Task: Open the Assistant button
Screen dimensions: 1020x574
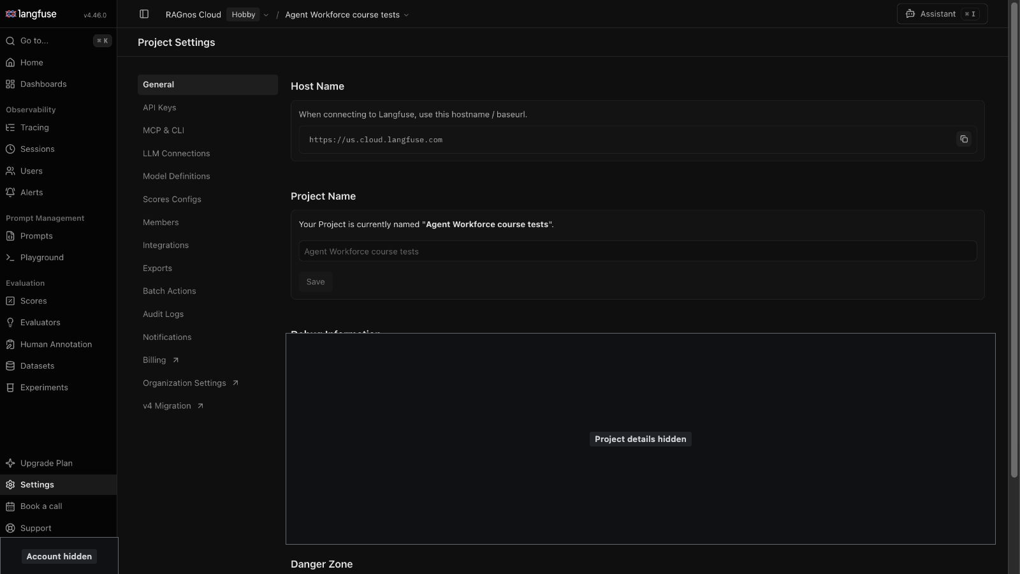Action: coord(942,14)
